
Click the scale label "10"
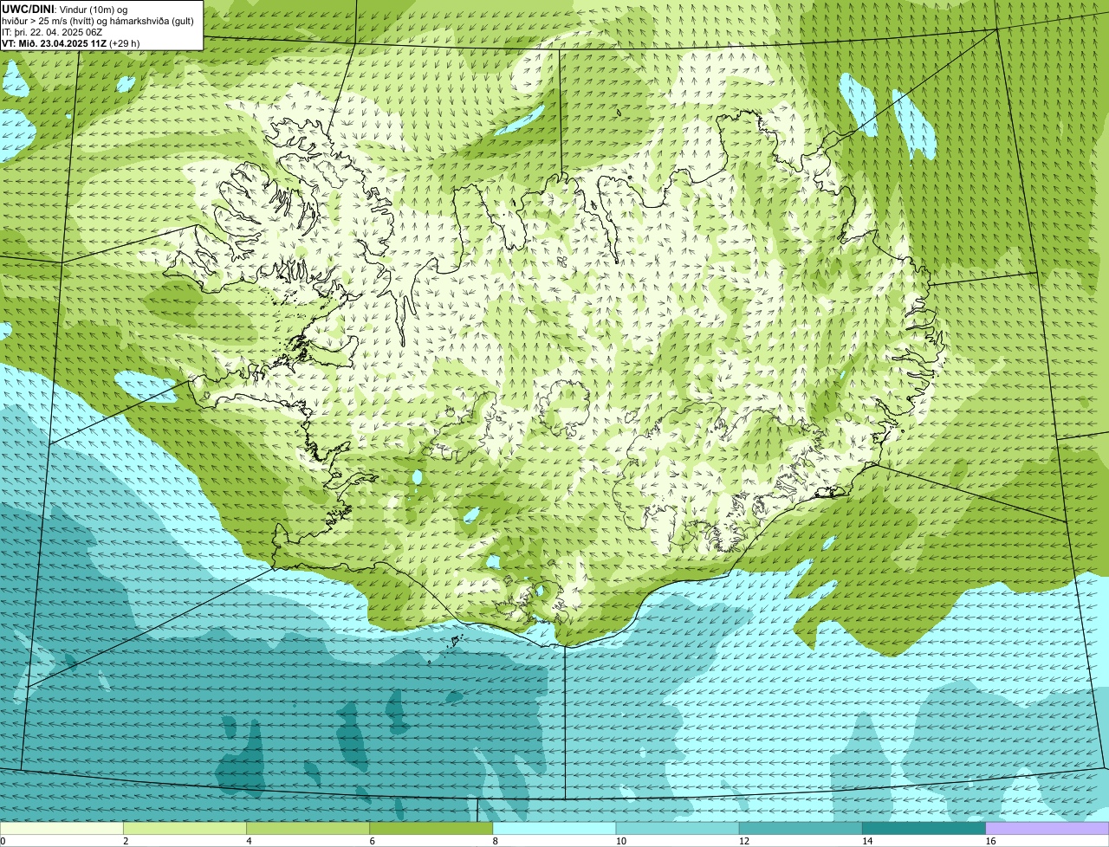click(x=620, y=841)
